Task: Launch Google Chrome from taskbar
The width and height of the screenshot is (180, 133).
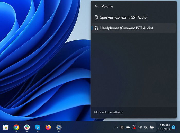Action: click(x=16, y=127)
